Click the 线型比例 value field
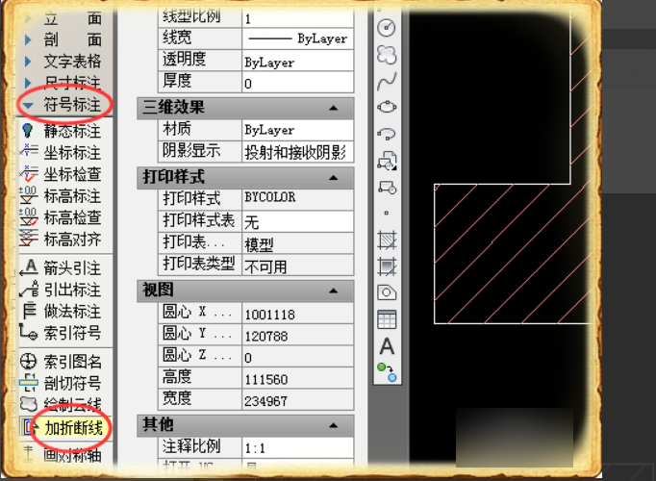656x481 pixels. [x=298, y=17]
